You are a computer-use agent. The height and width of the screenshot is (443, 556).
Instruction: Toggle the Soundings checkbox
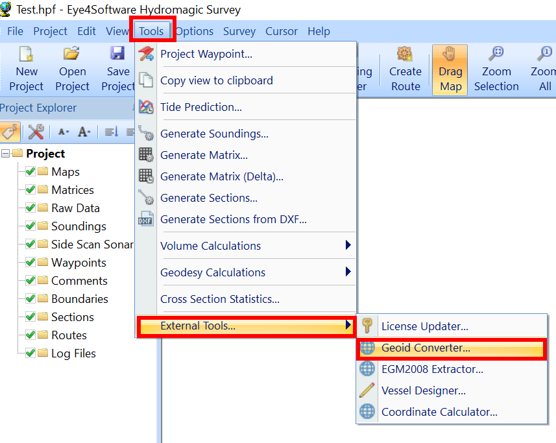[x=30, y=226]
